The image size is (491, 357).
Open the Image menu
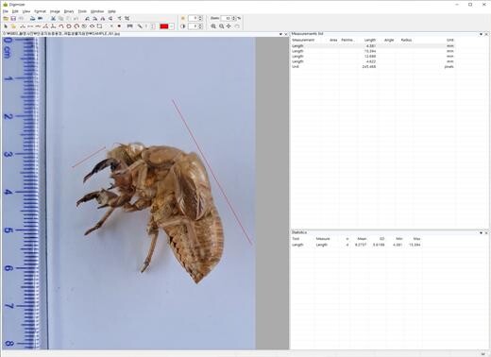55,11
